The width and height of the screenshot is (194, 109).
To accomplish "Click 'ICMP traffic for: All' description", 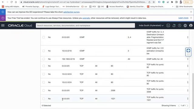I will (x=155, y=59).
